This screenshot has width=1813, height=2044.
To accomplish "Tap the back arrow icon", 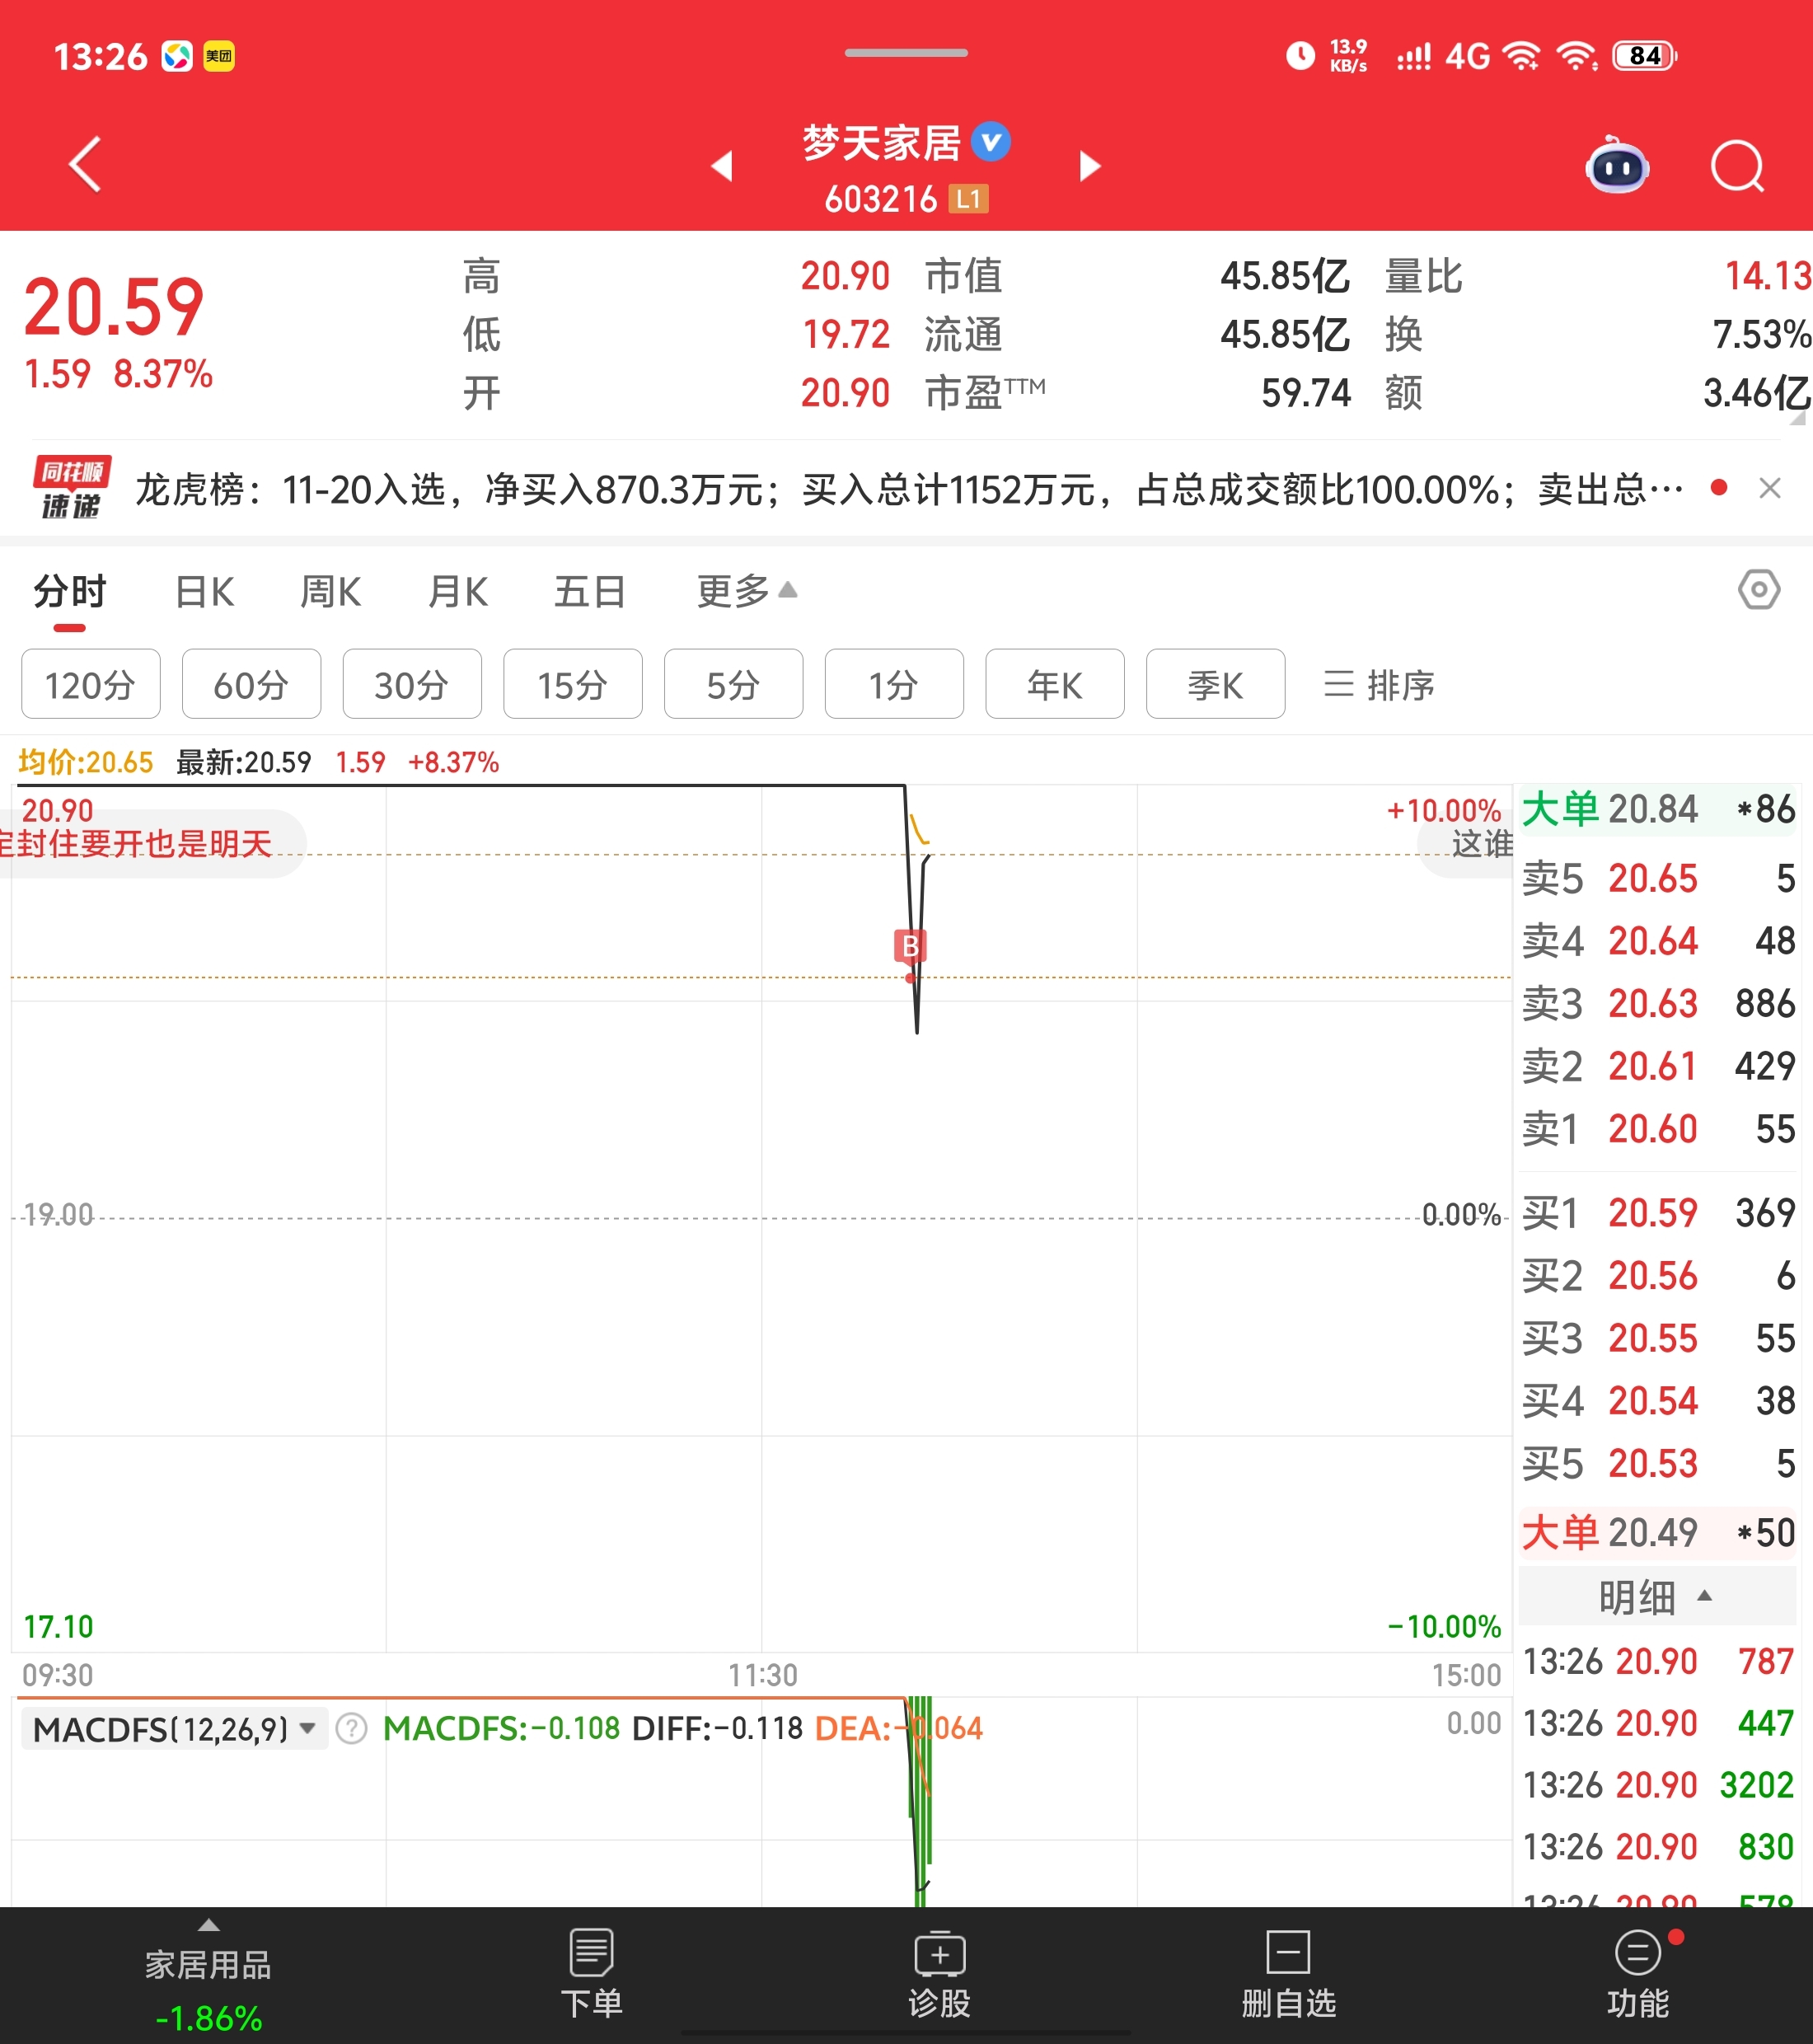I will click(x=86, y=164).
